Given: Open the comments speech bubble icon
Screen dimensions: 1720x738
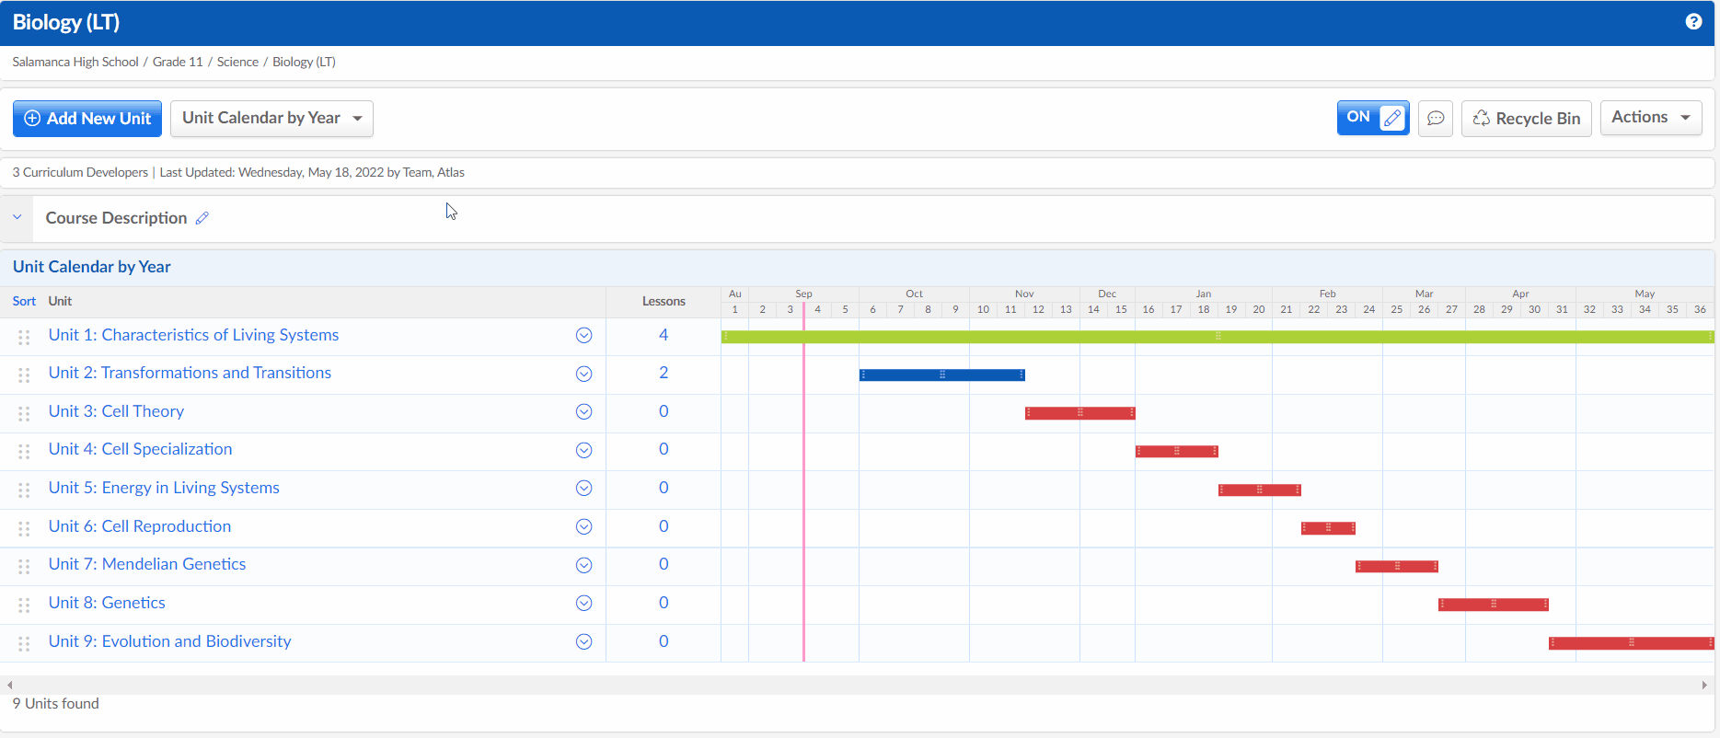Looking at the screenshot, I should pyautogui.click(x=1435, y=119).
